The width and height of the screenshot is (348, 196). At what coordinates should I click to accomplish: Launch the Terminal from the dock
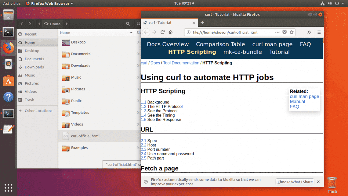point(8,32)
